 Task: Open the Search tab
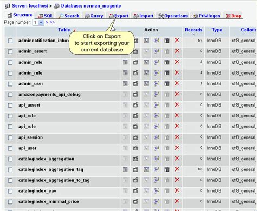69,16
